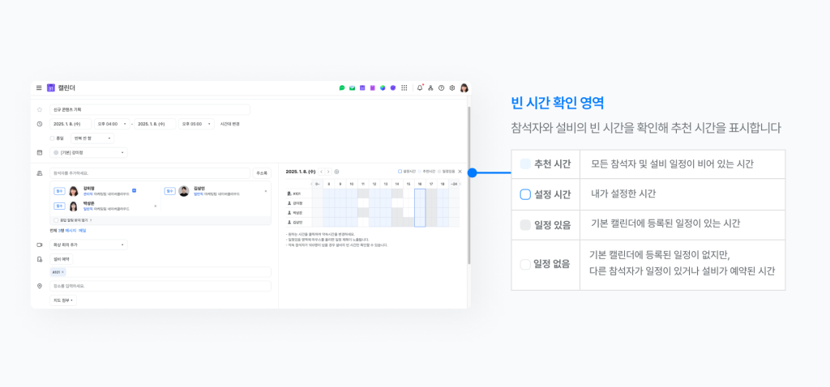
Task: Open notifications bell
Action: [x=421, y=87]
